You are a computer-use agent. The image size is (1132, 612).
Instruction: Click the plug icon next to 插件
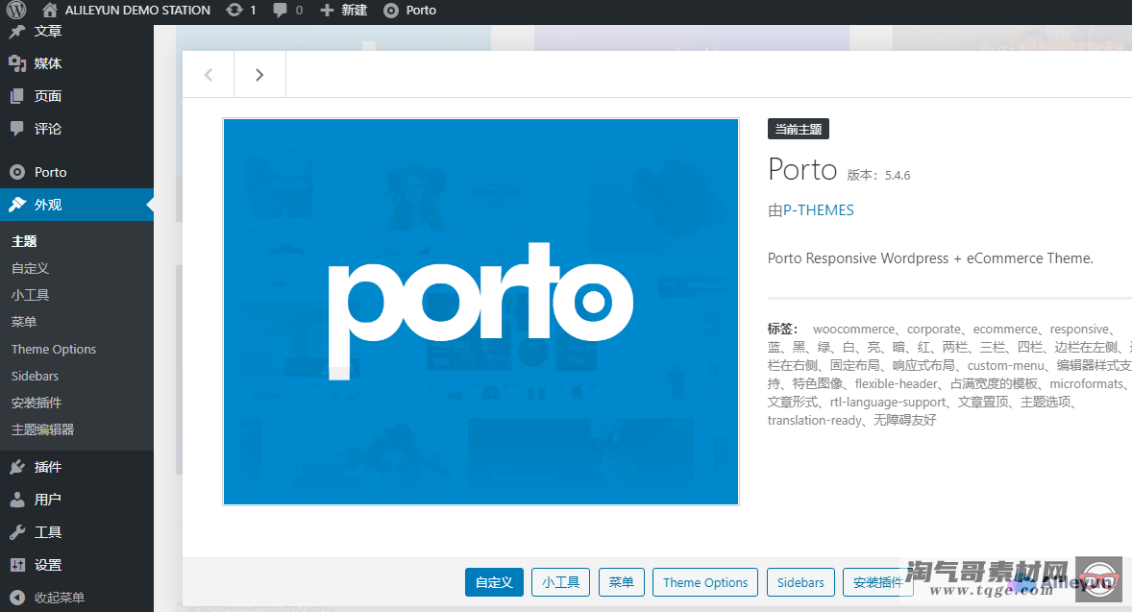coord(17,467)
